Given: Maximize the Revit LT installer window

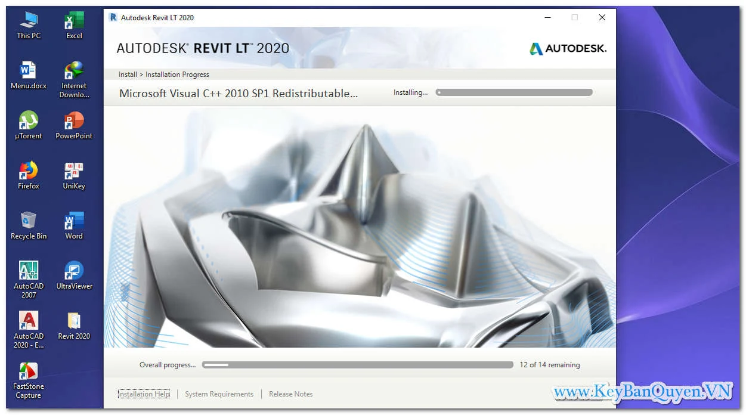Looking at the screenshot, I should [x=575, y=17].
